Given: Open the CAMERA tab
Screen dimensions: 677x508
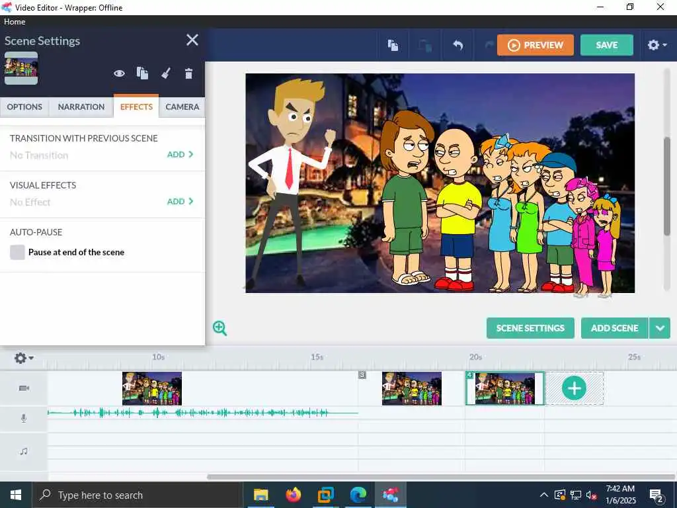Looking at the screenshot, I should click(182, 106).
